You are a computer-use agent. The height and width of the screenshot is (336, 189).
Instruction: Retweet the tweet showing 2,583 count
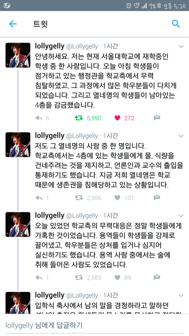pos(78,278)
